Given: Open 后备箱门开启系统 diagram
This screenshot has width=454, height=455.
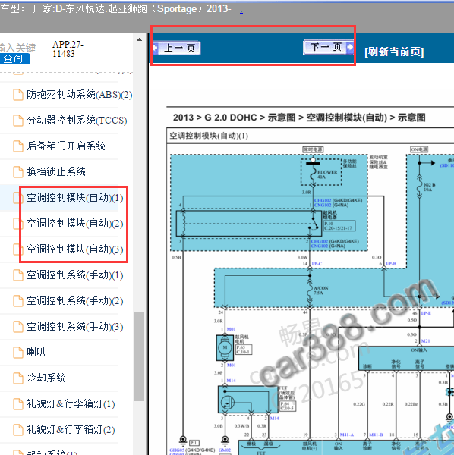Looking at the screenshot, I should (66, 146).
